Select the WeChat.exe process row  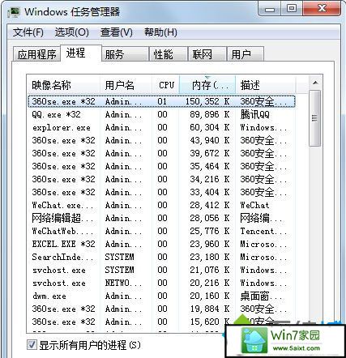(161, 205)
